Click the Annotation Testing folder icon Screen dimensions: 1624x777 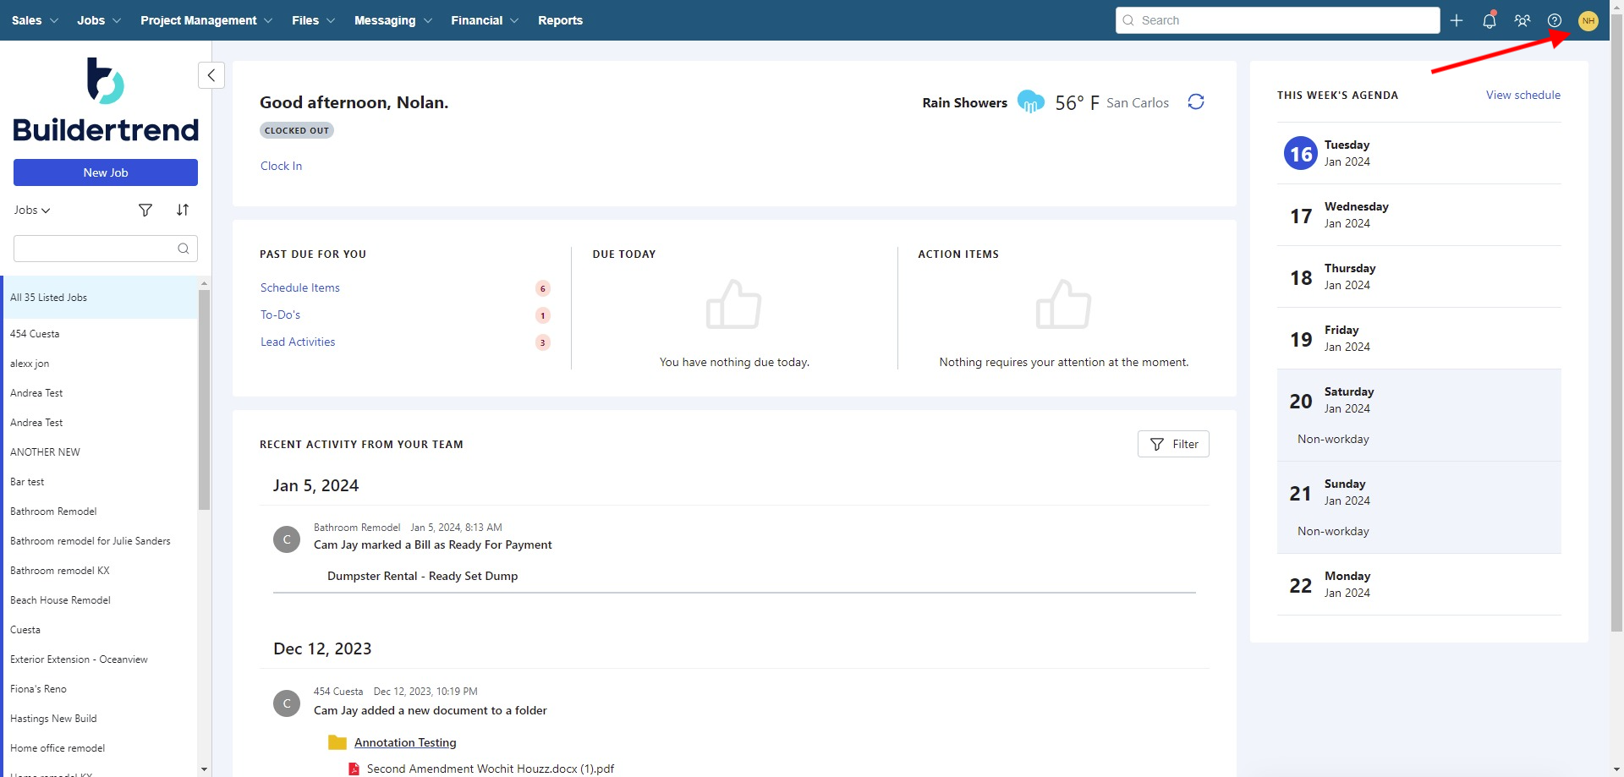(337, 742)
